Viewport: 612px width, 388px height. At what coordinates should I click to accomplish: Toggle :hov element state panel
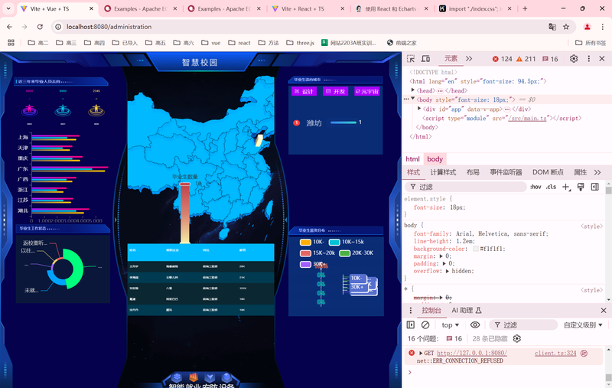[535, 187]
